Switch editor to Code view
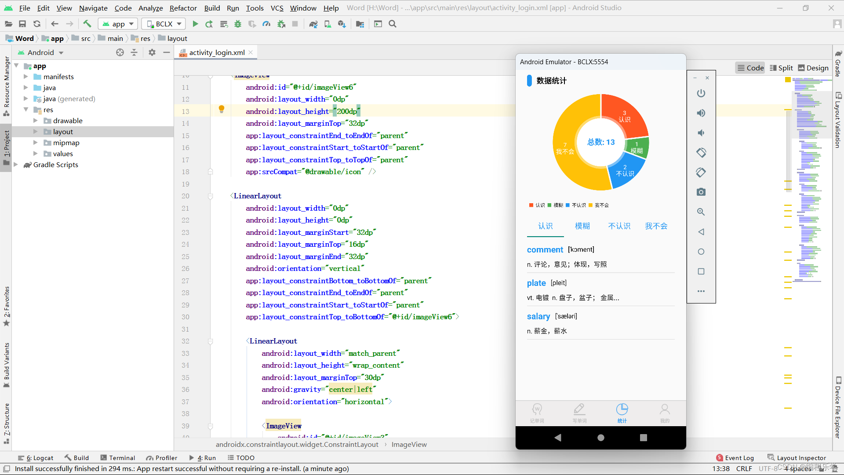This screenshot has width=844, height=475. tap(750, 68)
